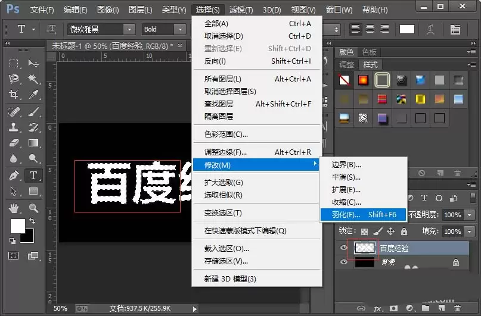The height and width of the screenshot is (316, 481).
Task: Select the Move tool
Action: (x=33, y=64)
